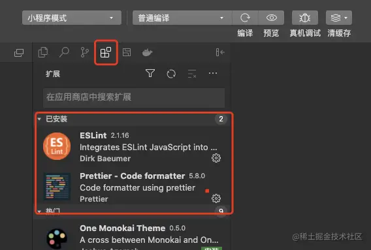Open the save layout panel icon

click(x=127, y=52)
